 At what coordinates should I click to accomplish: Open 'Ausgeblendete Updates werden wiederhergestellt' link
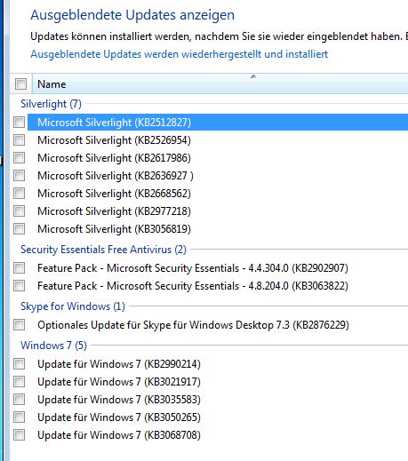179,54
